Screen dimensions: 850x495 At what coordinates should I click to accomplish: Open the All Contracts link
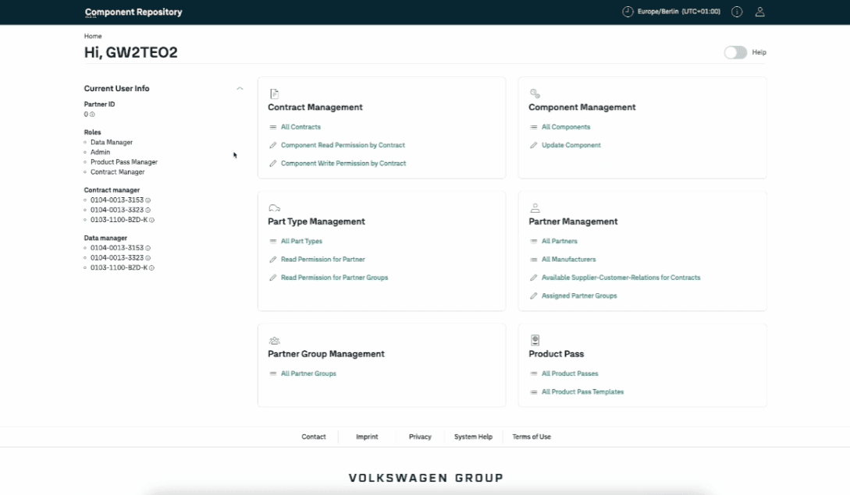click(301, 127)
